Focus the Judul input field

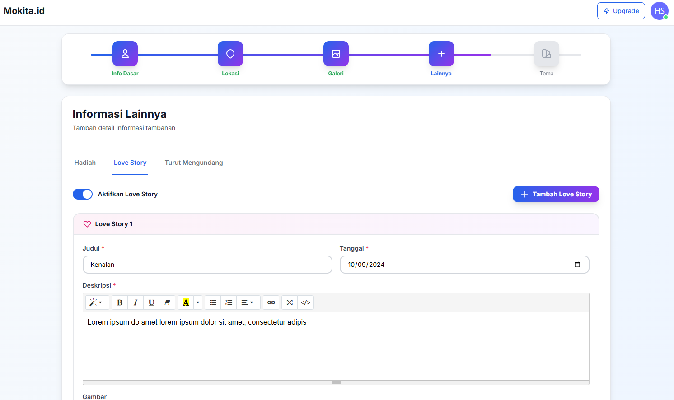(207, 265)
